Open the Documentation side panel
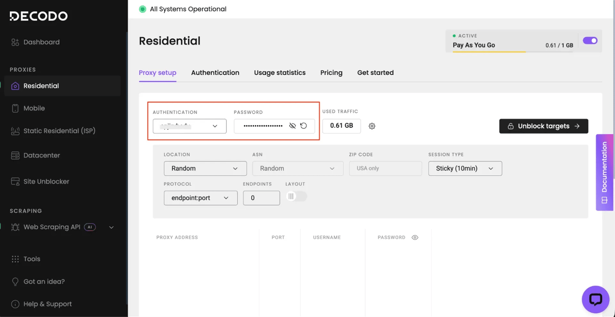This screenshot has height=317, width=615. [604, 172]
